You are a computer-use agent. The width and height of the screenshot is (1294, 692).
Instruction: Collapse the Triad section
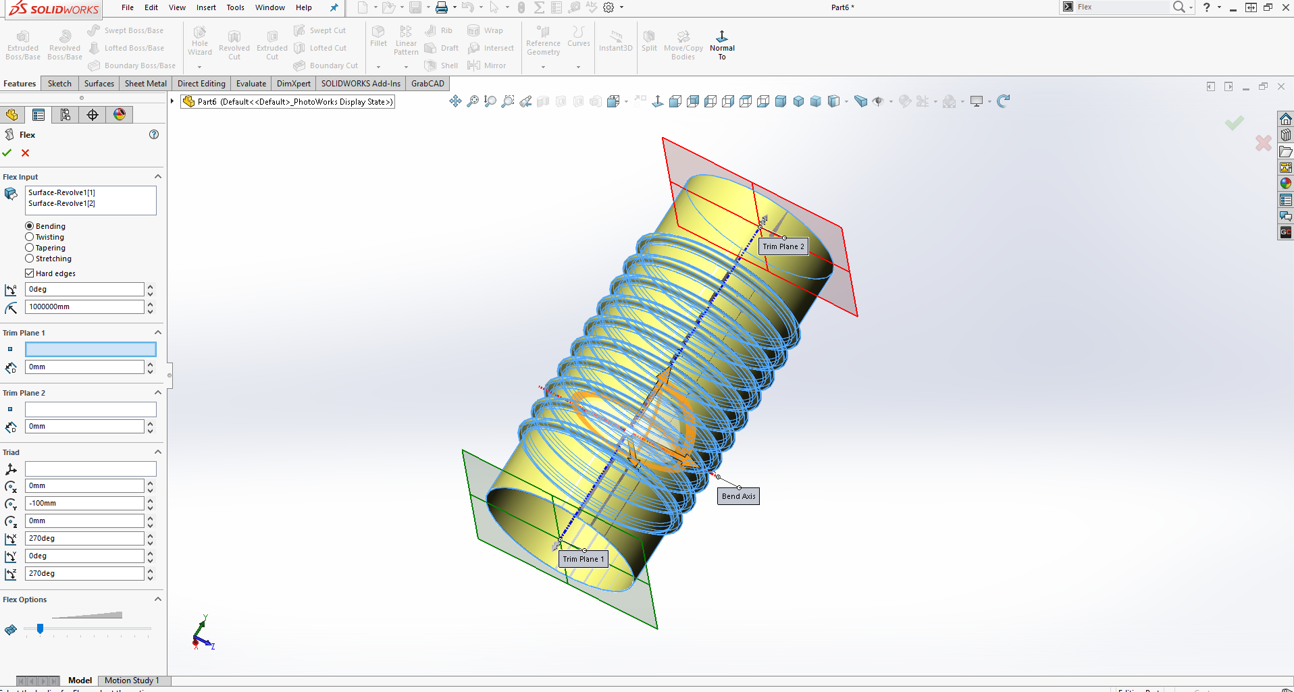click(158, 452)
